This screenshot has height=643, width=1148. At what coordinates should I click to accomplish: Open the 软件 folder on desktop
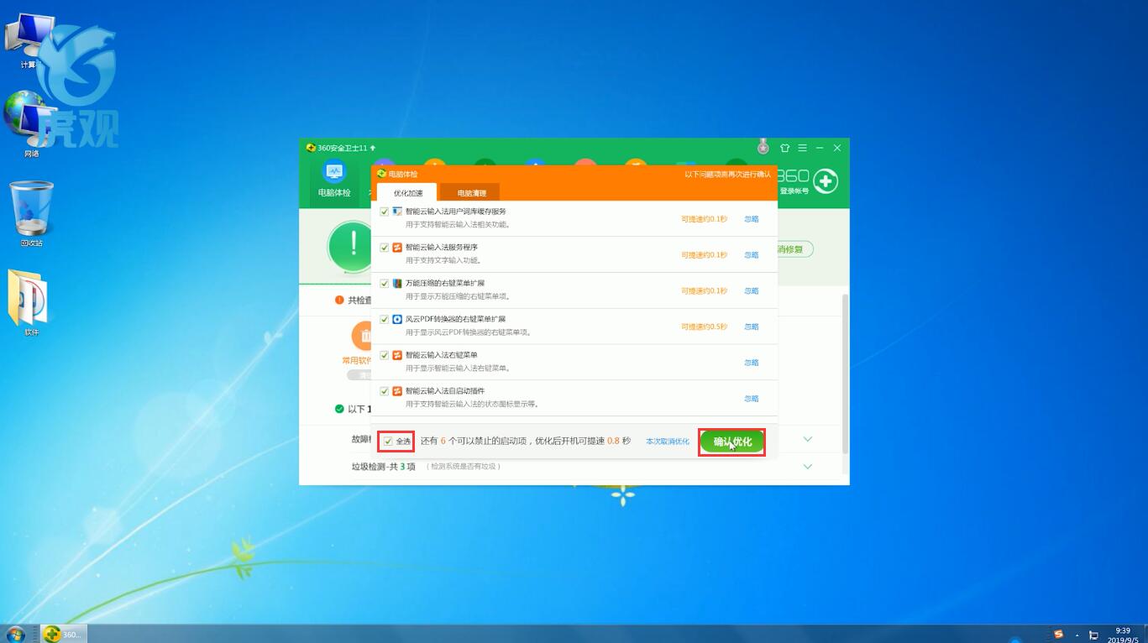pos(31,303)
